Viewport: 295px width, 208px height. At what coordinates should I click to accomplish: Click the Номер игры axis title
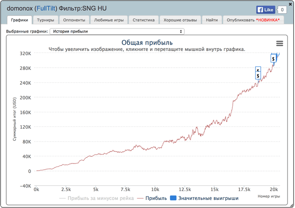(269, 196)
